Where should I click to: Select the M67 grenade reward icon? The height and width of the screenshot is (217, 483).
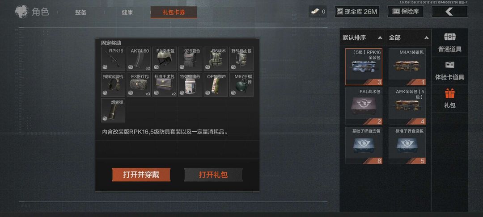point(241,84)
